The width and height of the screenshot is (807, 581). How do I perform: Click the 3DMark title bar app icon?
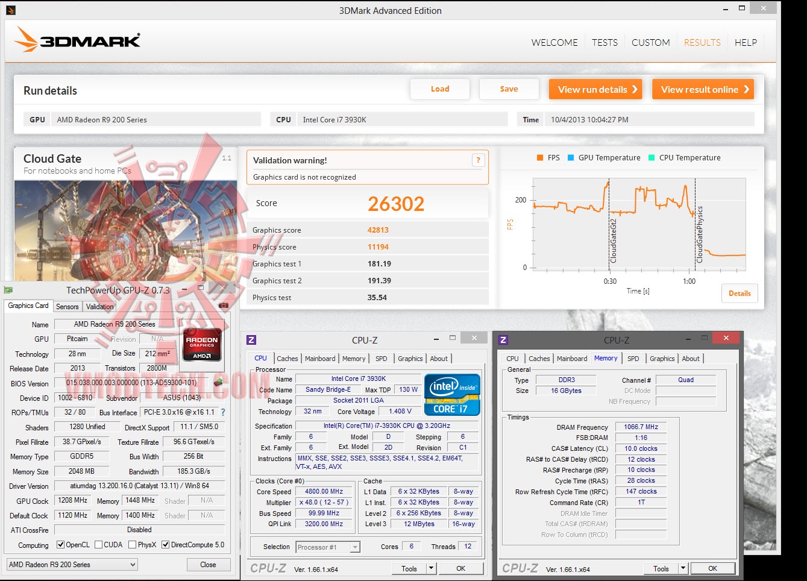pyautogui.click(x=10, y=10)
